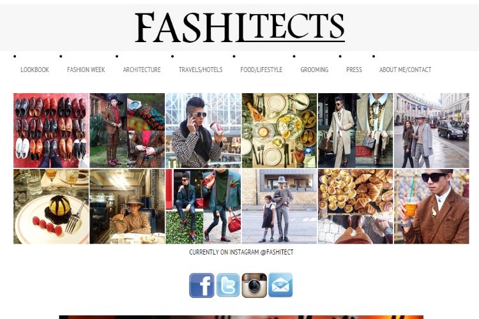Image resolution: width=479 pixels, height=319 pixels.
Task: Click the Fashitects logo header
Action: point(240,27)
